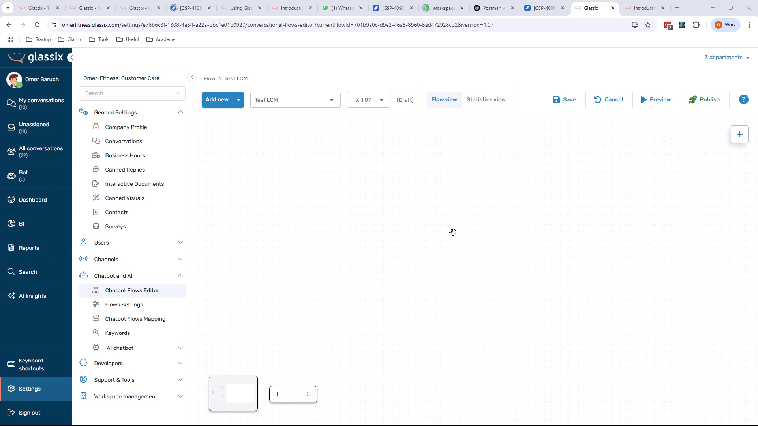Fit flow to screen icon
The height and width of the screenshot is (426, 758).
[309, 394]
